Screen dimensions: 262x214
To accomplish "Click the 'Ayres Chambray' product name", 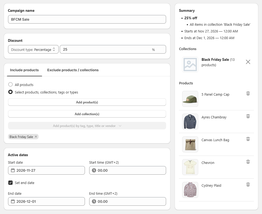I will [214, 117].
